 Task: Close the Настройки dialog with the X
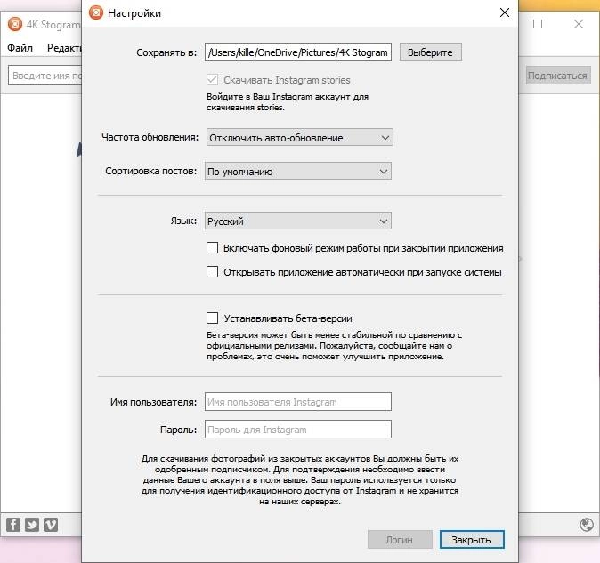(505, 12)
